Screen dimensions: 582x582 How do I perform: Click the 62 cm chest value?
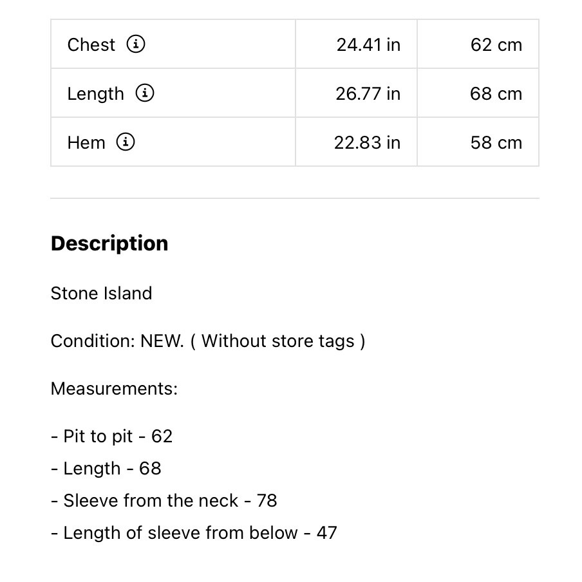(496, 45)
